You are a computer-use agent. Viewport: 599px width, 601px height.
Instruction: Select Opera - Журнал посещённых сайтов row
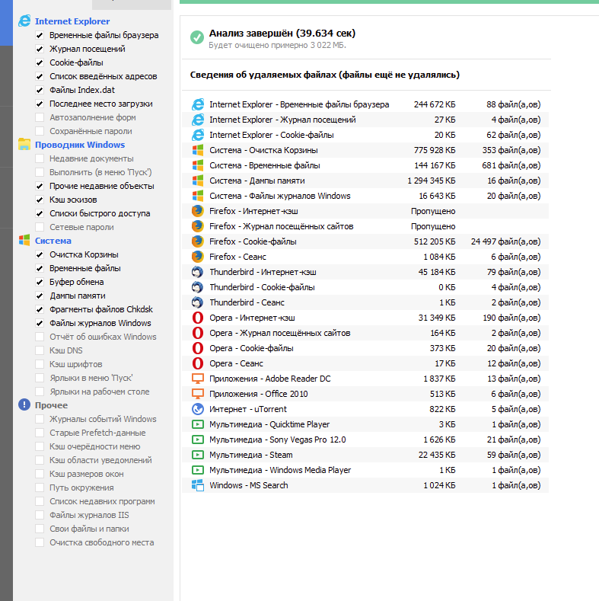tap(365, 333)
